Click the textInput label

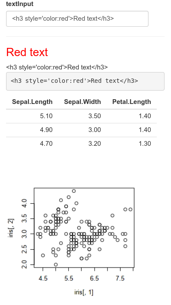click(x=20, y=4)
